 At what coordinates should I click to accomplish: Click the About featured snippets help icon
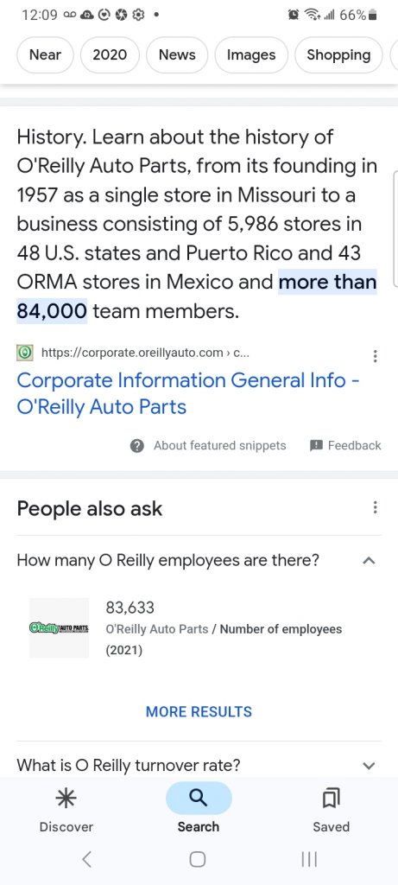pyautogui.click(x=137, y=446)
